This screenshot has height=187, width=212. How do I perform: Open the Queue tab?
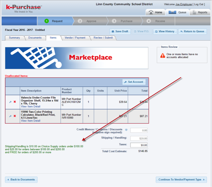coord(177,12)
